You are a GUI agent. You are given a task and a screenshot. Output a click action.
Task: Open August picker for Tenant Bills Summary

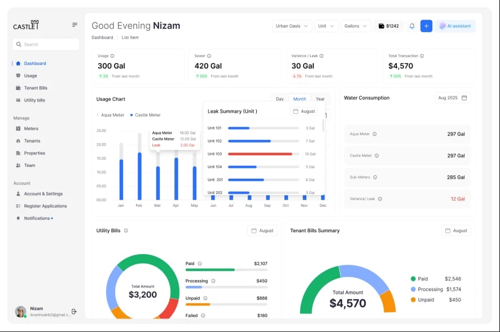(x=456, y=231)
